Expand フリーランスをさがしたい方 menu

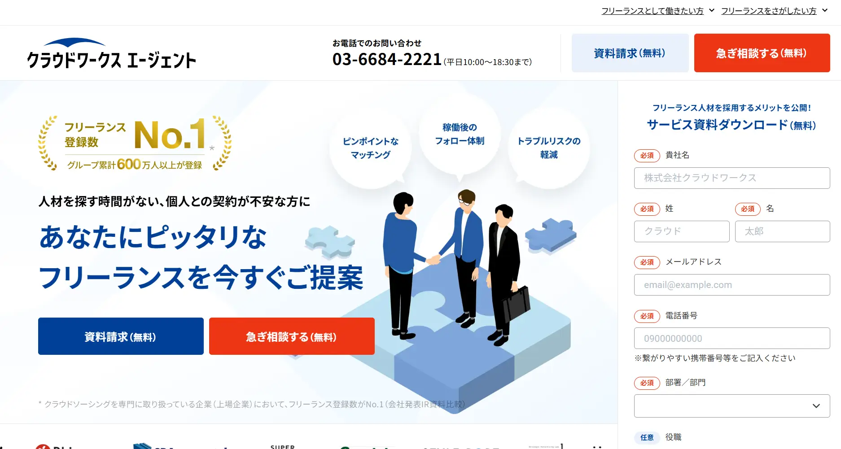[774, 11]
